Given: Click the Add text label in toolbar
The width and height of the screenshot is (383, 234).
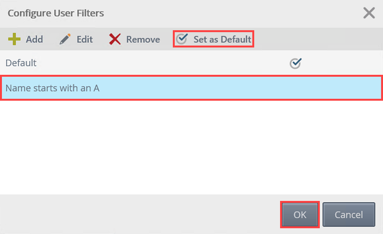Looking at the screenshot, I should tap(34, 39).
